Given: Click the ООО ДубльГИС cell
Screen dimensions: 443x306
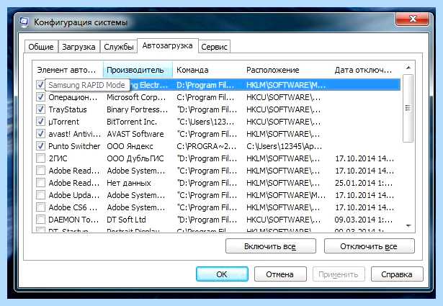Looking at the screenshot, I should [x=135, y=158].
